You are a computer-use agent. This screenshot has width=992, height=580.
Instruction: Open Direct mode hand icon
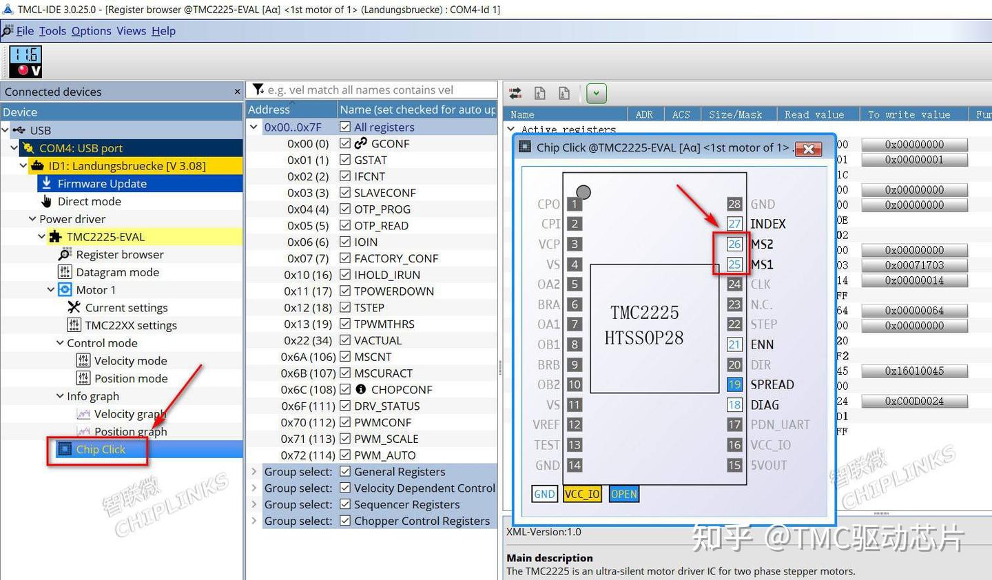pyautogui.click(x=46, y=201)
